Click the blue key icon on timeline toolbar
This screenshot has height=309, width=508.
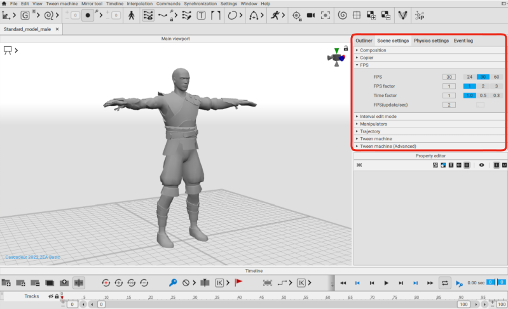click(x=172, y=282)
